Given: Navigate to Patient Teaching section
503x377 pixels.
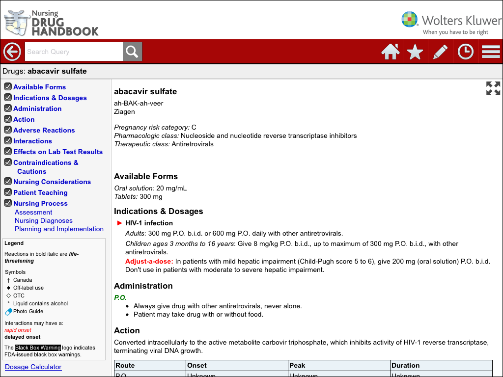Looking at the screenshot, I should 40,192.
